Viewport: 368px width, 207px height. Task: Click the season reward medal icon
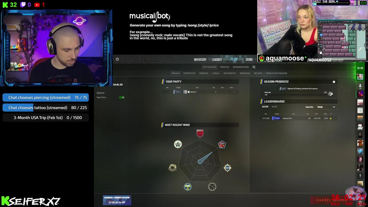click(330, 94)
